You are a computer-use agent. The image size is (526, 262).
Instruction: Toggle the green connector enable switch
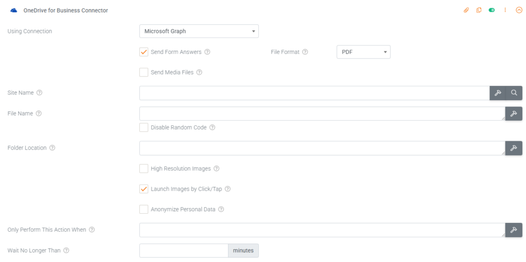pyautogui.click(x=492, y=10)
